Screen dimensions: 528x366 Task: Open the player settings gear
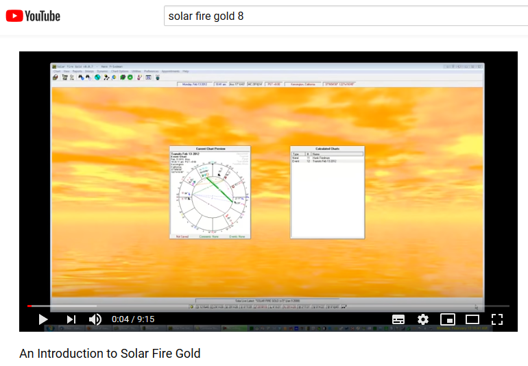pos(423,319)
